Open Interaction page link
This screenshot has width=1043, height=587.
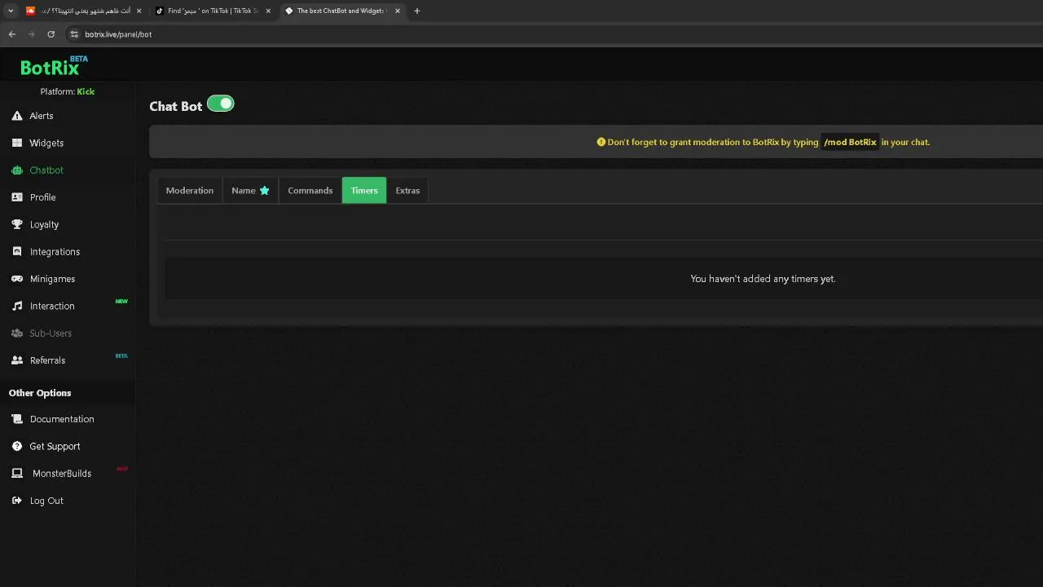click(52, 306)
